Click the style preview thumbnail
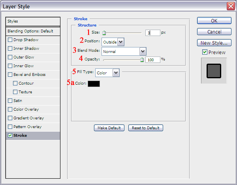Image resolution: width=237 pixels, height=185 pixels. (214, 71)
